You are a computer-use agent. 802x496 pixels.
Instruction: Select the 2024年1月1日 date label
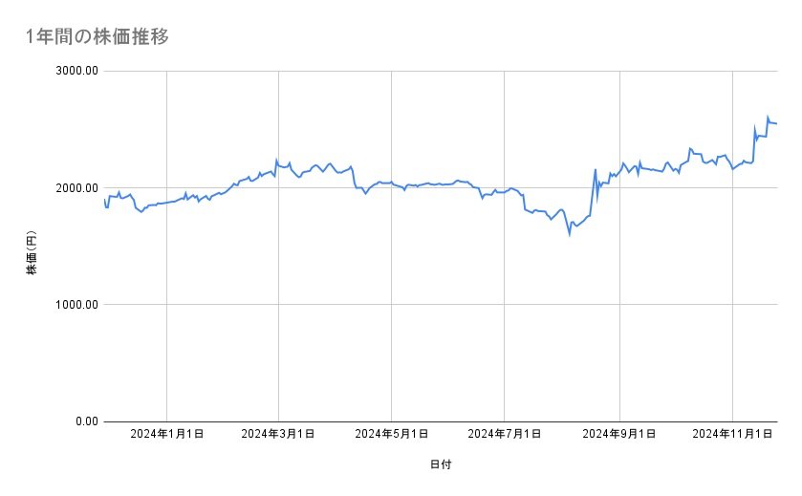coord(167,434)
